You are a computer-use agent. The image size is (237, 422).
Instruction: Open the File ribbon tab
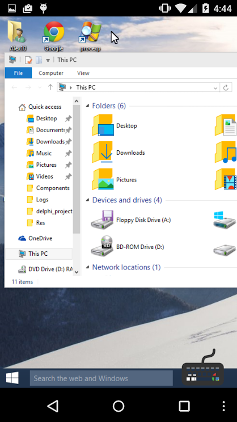[x=18, y=73]
